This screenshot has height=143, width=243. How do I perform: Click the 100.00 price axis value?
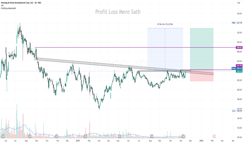(x=239, y=138)
